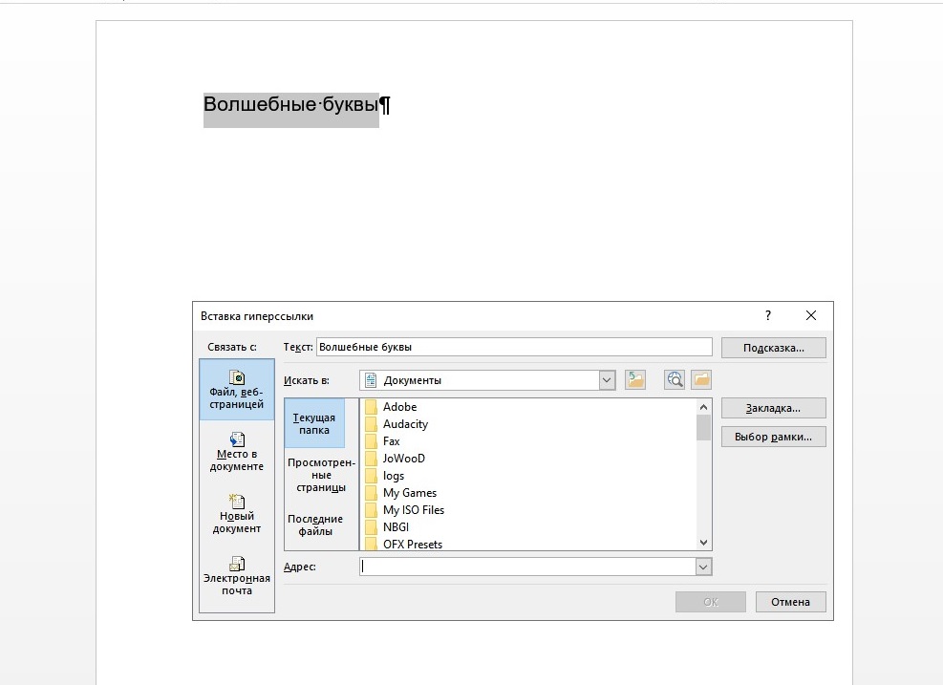Select Place in document link option

pyautogui.click(x=236, y=452)
